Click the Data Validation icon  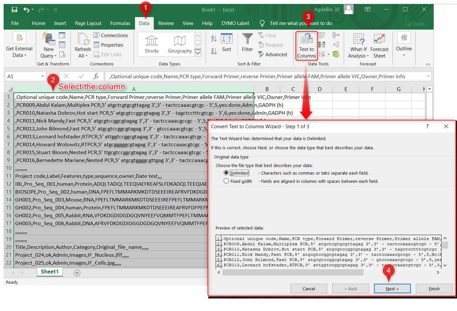322,54
